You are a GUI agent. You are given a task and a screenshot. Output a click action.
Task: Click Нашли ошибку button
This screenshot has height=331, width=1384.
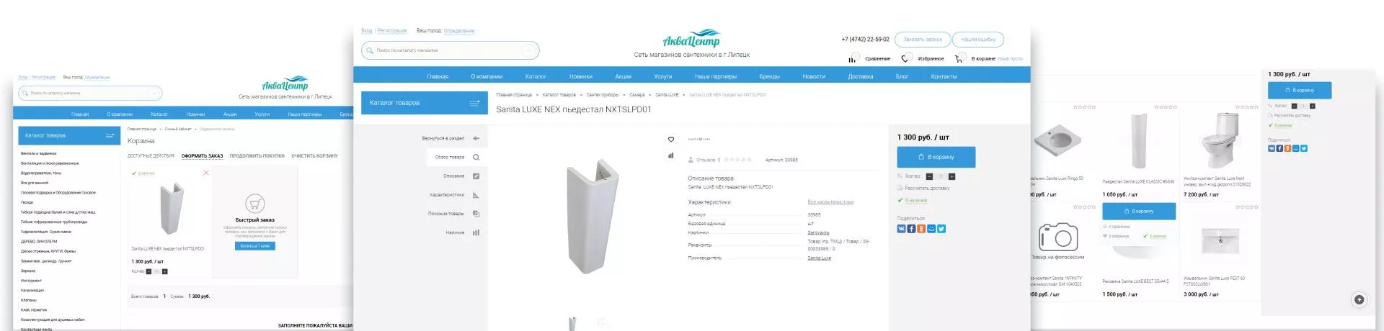pos(977,40)
